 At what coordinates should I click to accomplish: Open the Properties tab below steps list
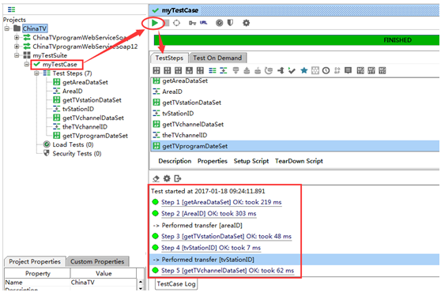pos(213,161)
